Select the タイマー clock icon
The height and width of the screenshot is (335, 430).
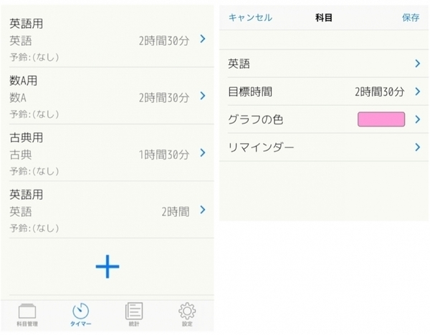(x=80, y=311)
